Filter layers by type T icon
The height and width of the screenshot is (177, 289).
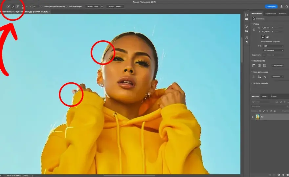[285, 102]
